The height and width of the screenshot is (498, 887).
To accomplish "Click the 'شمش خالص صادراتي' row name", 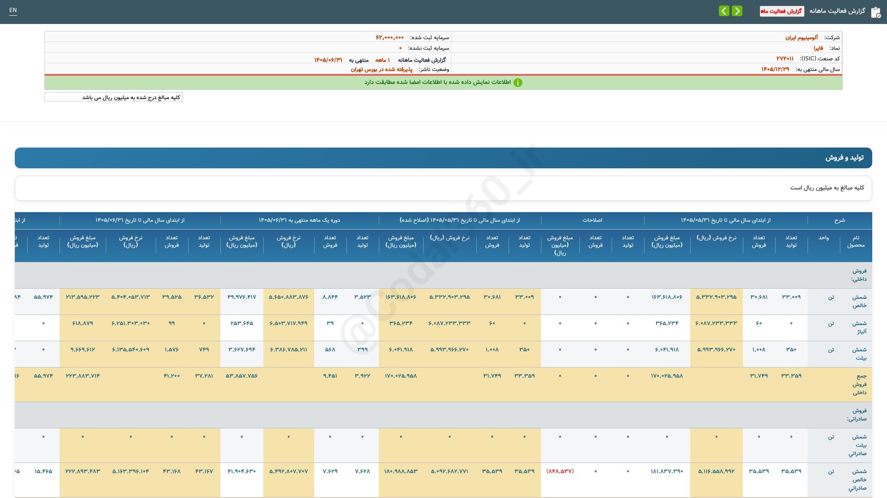I will [x=857, y=480].
